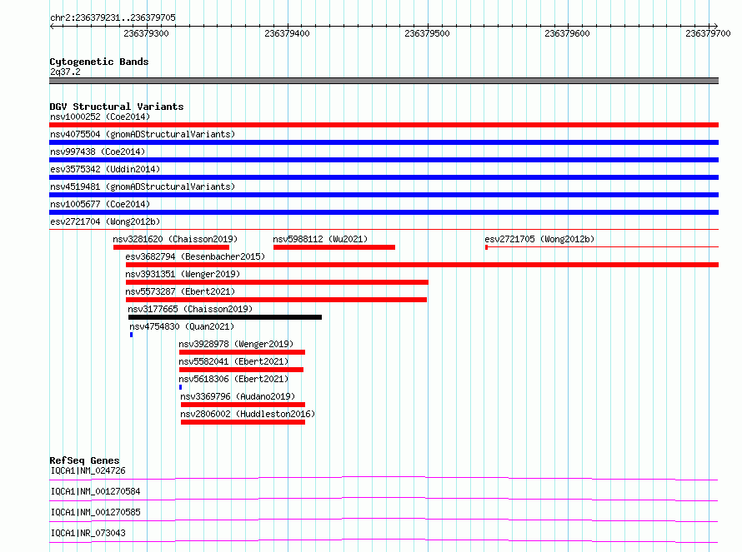The height and width of the screenshot is (552, 742).
Task: Open nsv5582041 (Ebert2021) label
Action: pos(233,361)
